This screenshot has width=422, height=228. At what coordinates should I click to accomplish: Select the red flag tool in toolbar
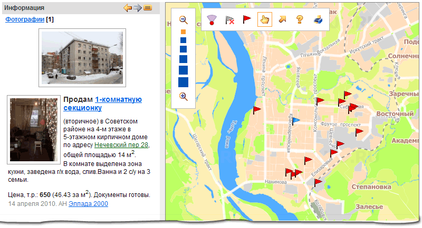coord(246,20)
